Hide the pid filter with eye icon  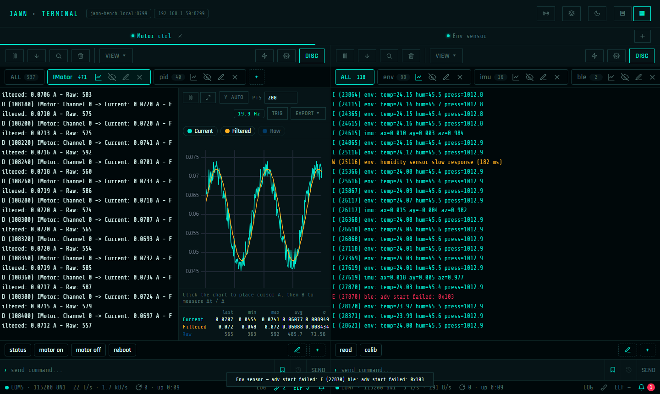point(207,77)
